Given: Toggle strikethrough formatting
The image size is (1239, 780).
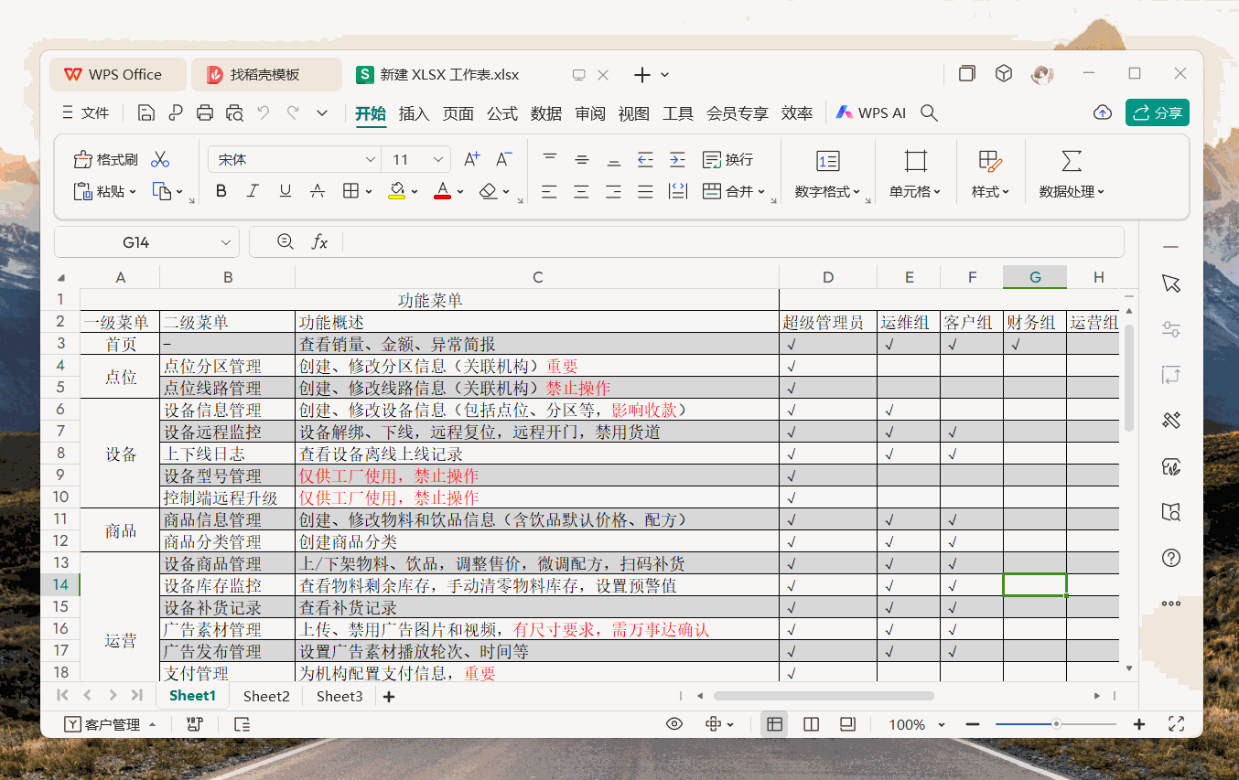Looking at the screenshot, I should (318, 191).
